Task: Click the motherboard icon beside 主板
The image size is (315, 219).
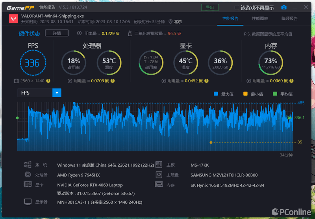Action: coord(159,165)
